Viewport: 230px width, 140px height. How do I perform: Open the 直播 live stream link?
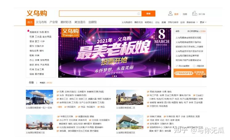click(163, 22)
